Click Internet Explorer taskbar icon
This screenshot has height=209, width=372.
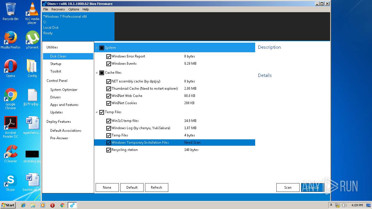pos(23,205)
